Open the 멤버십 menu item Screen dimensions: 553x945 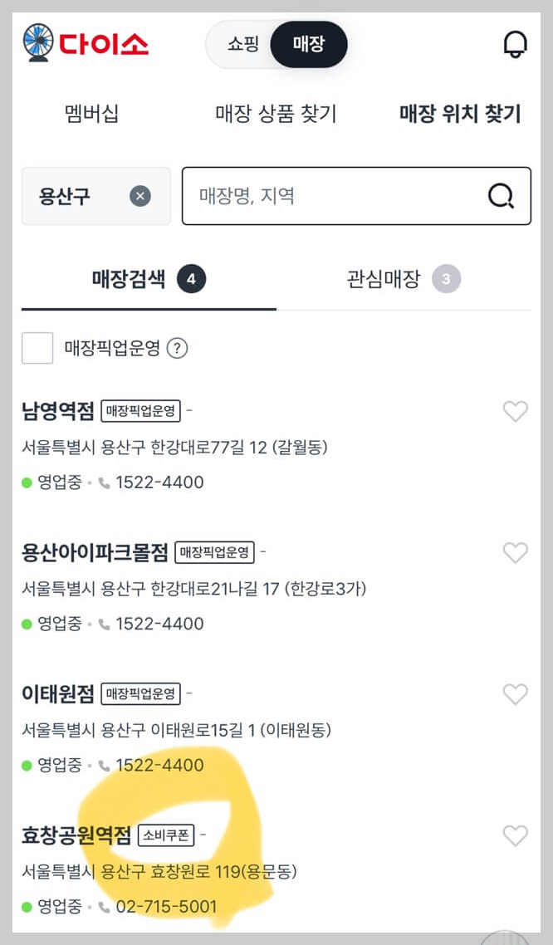coord(90,114)
